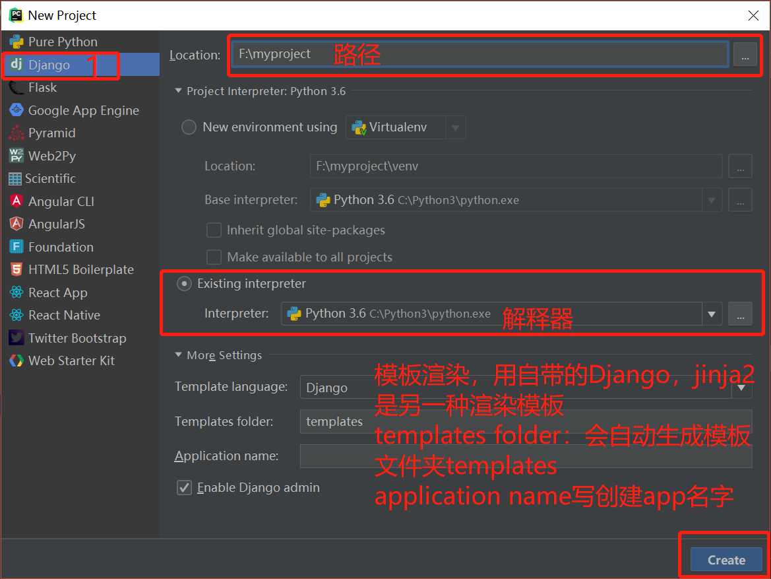Click the React App atom icon
Screen dimensions: 771x579
coord(16,292)
